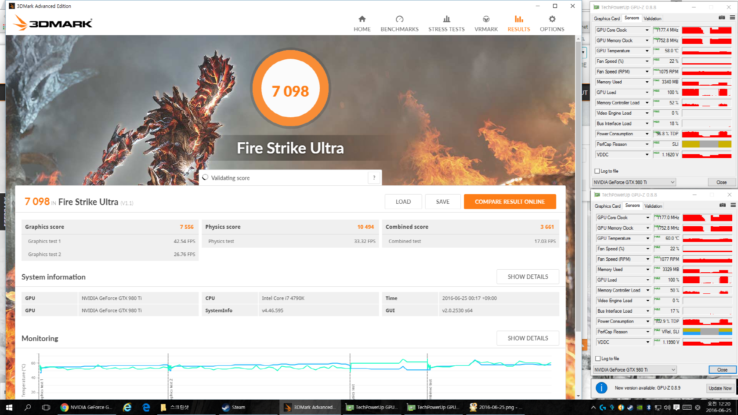Click the LOAD button
The image size is (738, 415).
(403, 202)
